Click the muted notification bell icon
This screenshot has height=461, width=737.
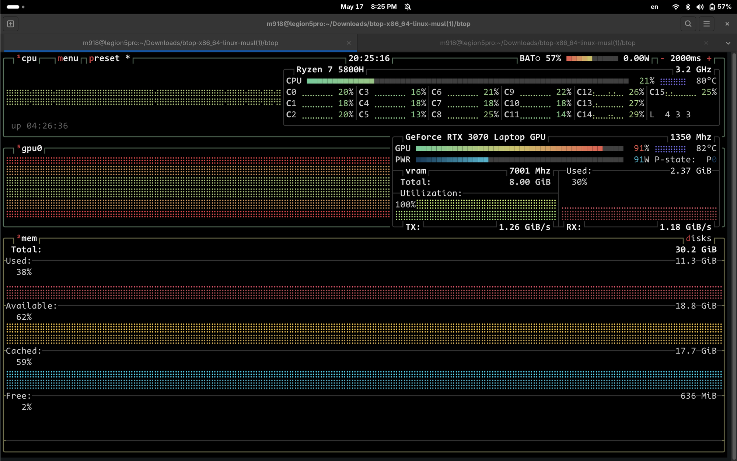tap(408, 7)
